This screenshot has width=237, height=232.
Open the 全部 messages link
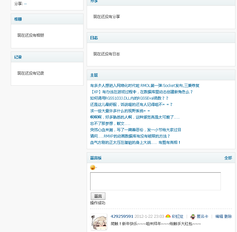click(228, 158)
